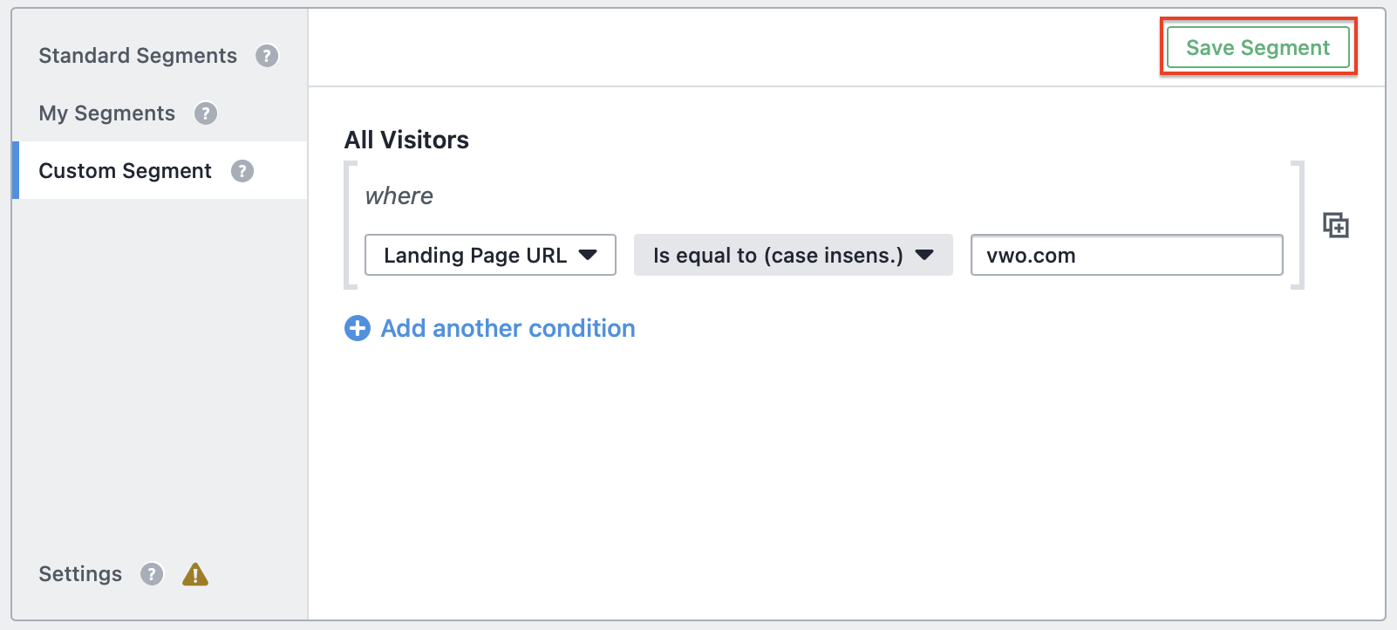Click the add condition group icon
The width and height of the screenshot is (1397, 630).
(x=1336, y=225)
